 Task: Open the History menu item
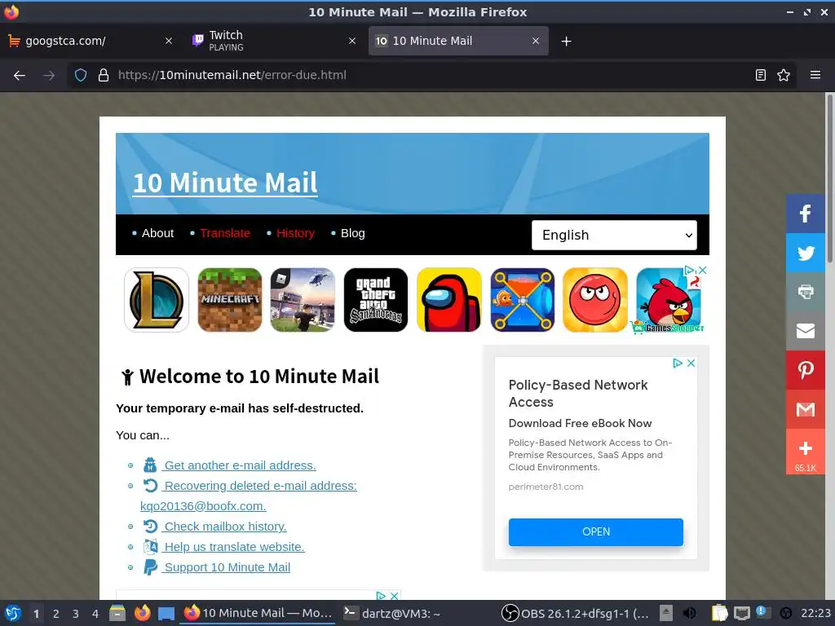(x=295, y=233)
